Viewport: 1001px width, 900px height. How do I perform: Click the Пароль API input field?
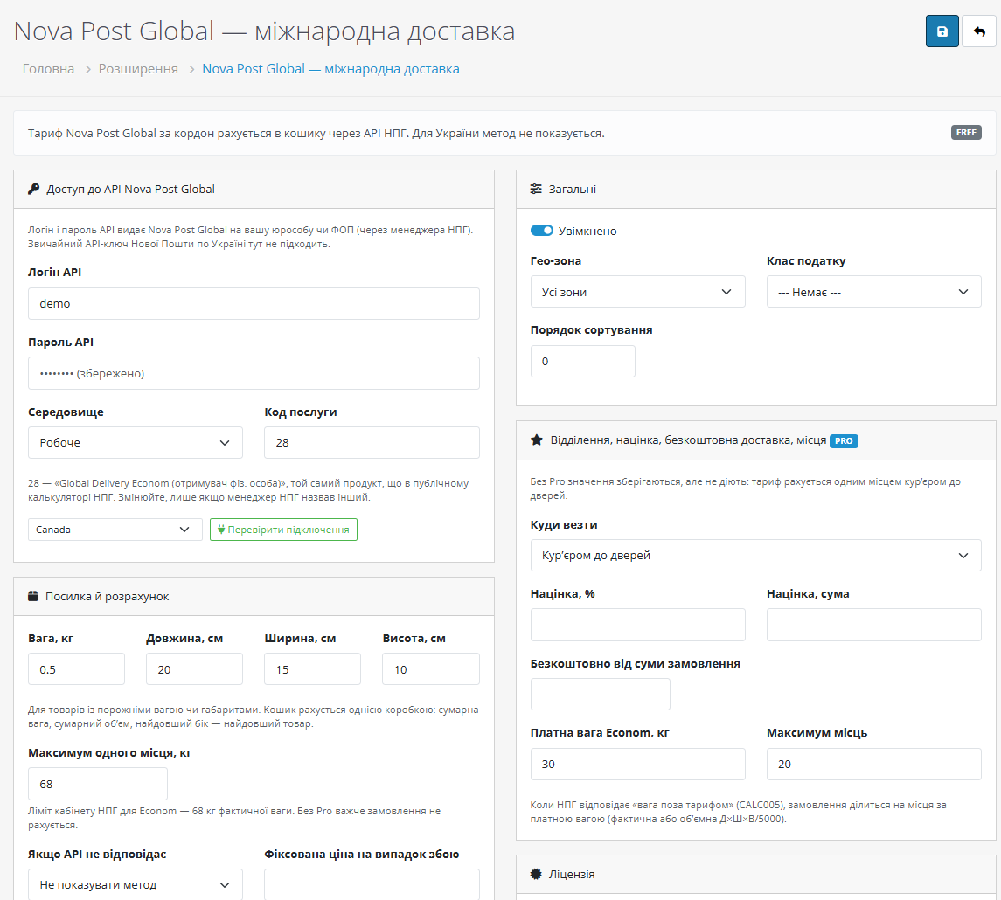254,373
